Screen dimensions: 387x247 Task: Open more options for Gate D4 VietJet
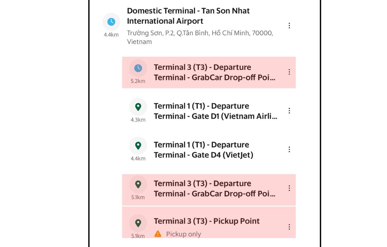(x=289, y=149)
